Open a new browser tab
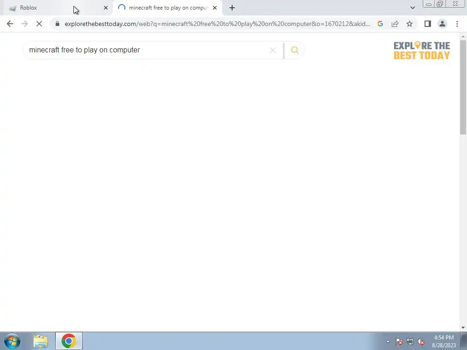This screenshot has width=467, height=350. click(232, 8)
